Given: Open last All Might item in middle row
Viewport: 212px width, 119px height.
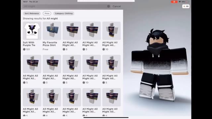Looking at the screenshot, I should [112, 64].
